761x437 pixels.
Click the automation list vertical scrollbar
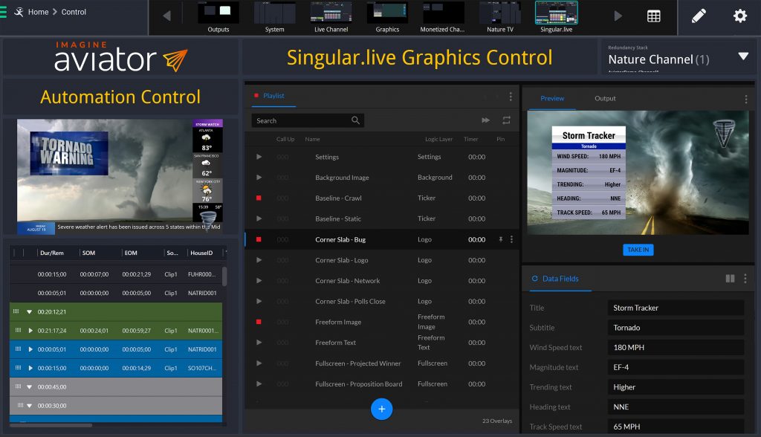tap(224, 276)
